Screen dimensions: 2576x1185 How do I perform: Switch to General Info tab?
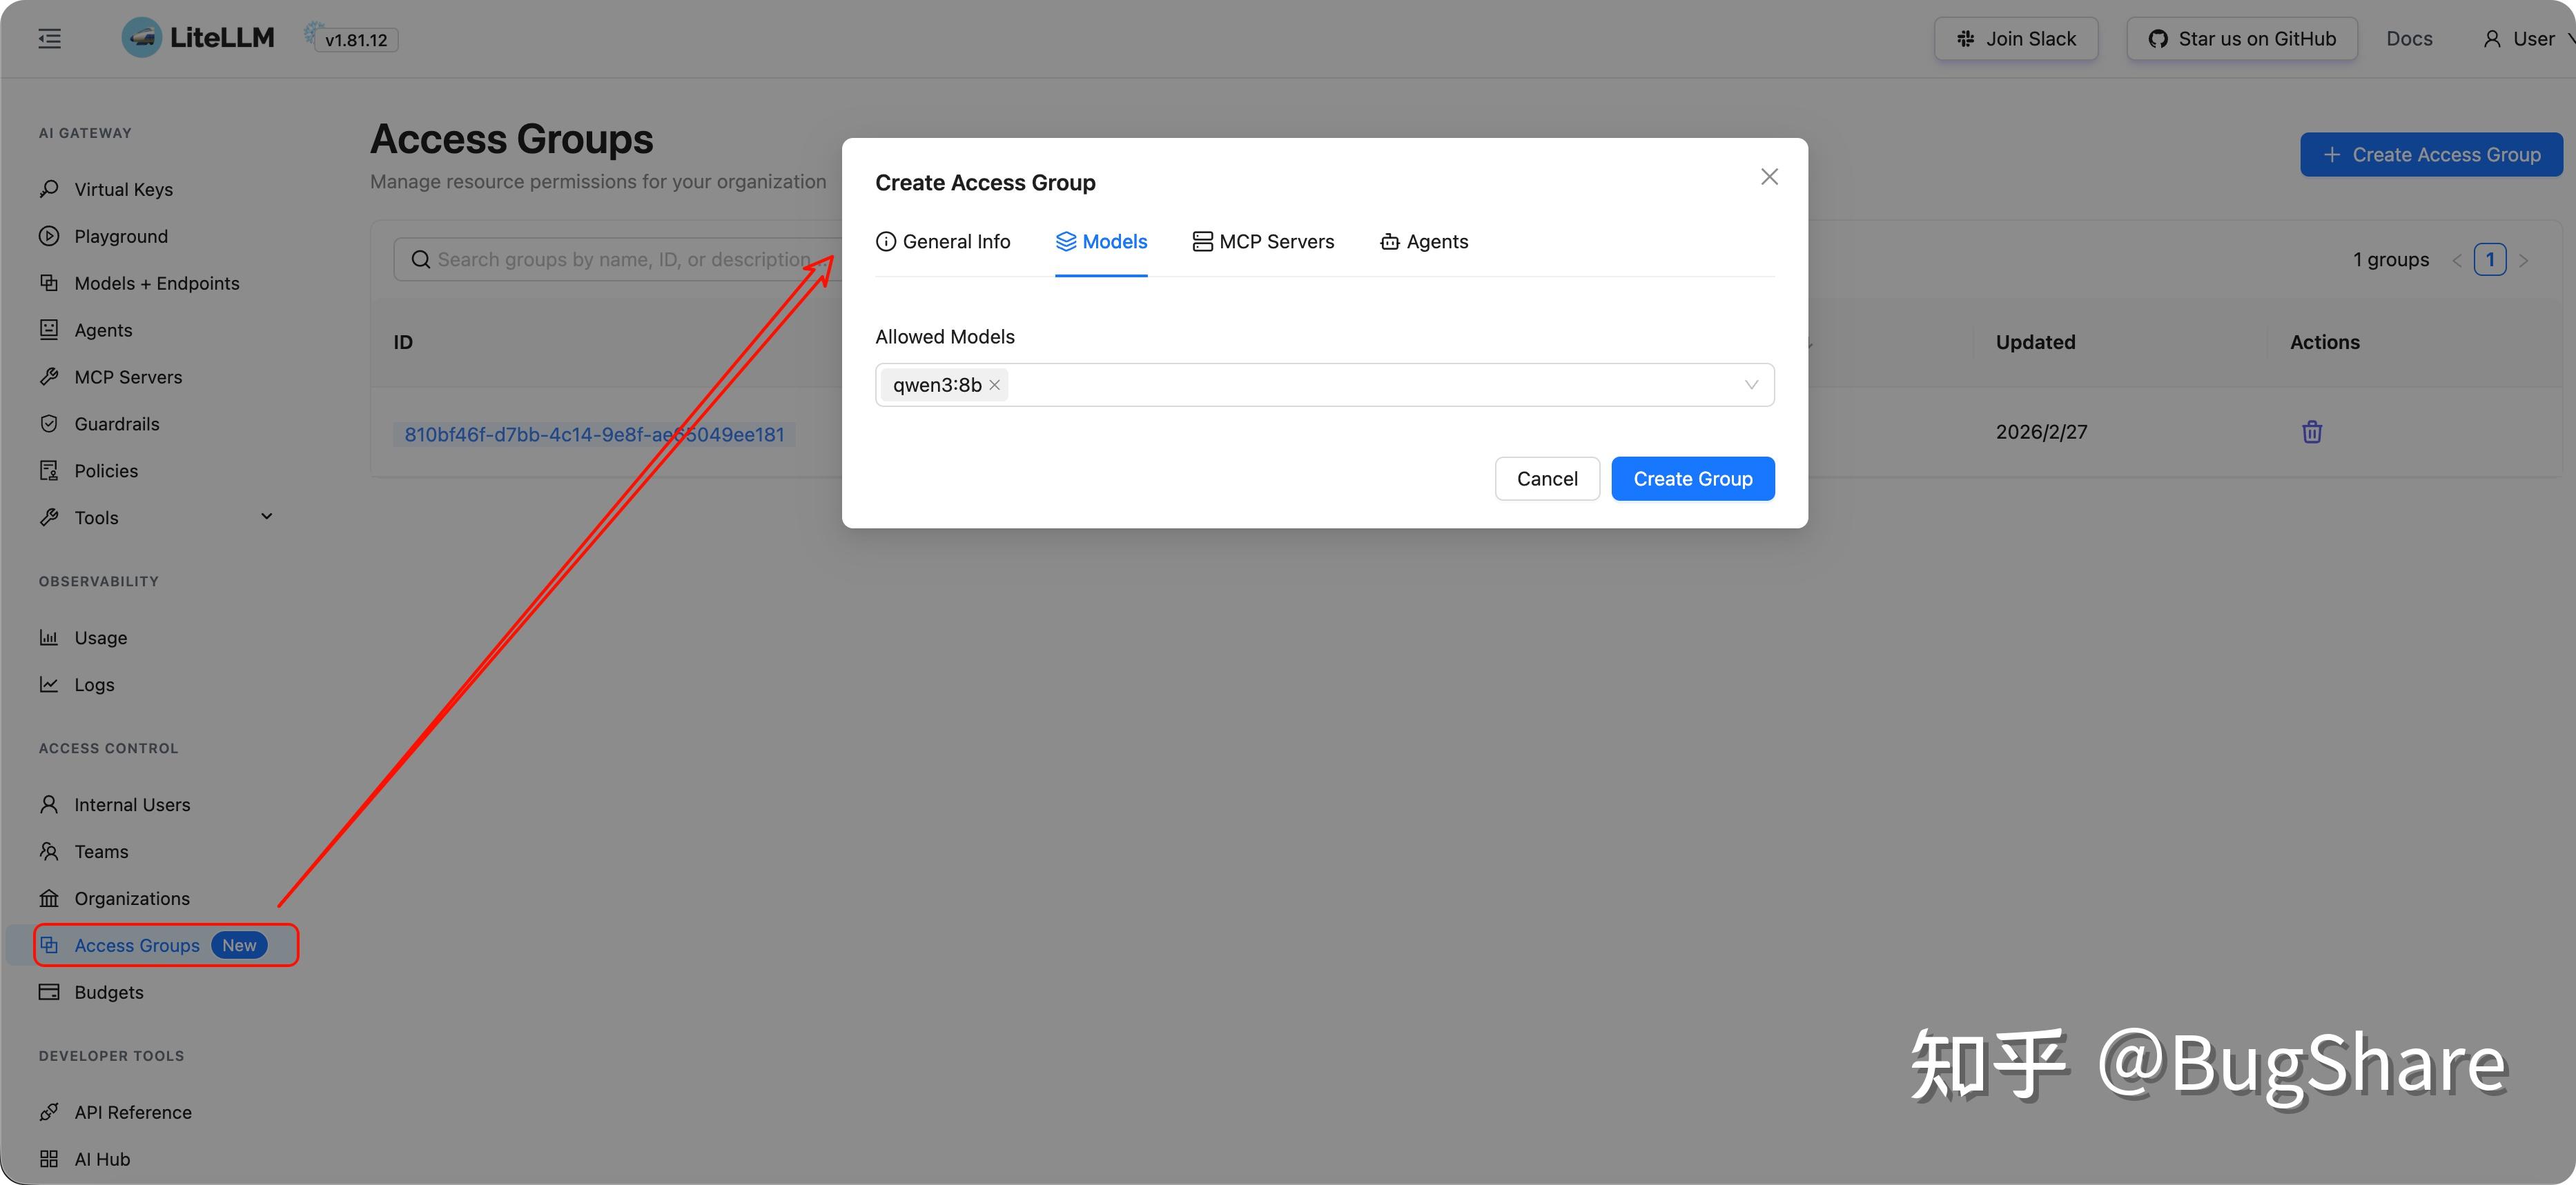[x=943, y=242]
